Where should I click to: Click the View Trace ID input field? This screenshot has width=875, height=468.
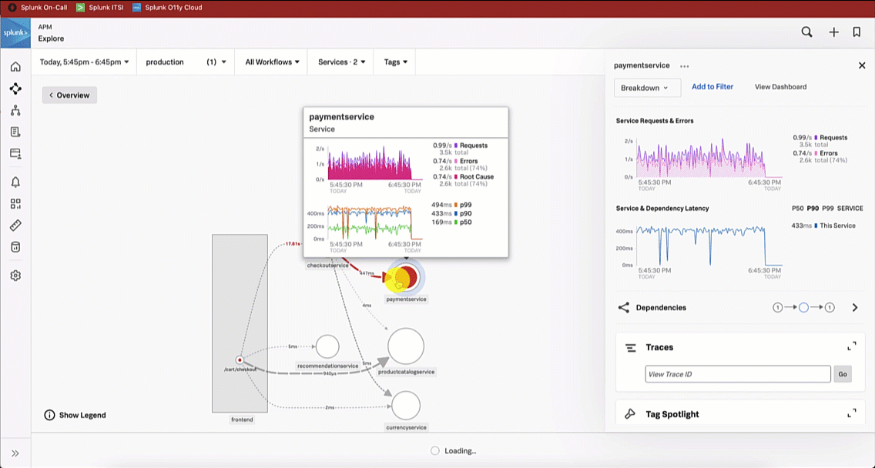(737, 374)
